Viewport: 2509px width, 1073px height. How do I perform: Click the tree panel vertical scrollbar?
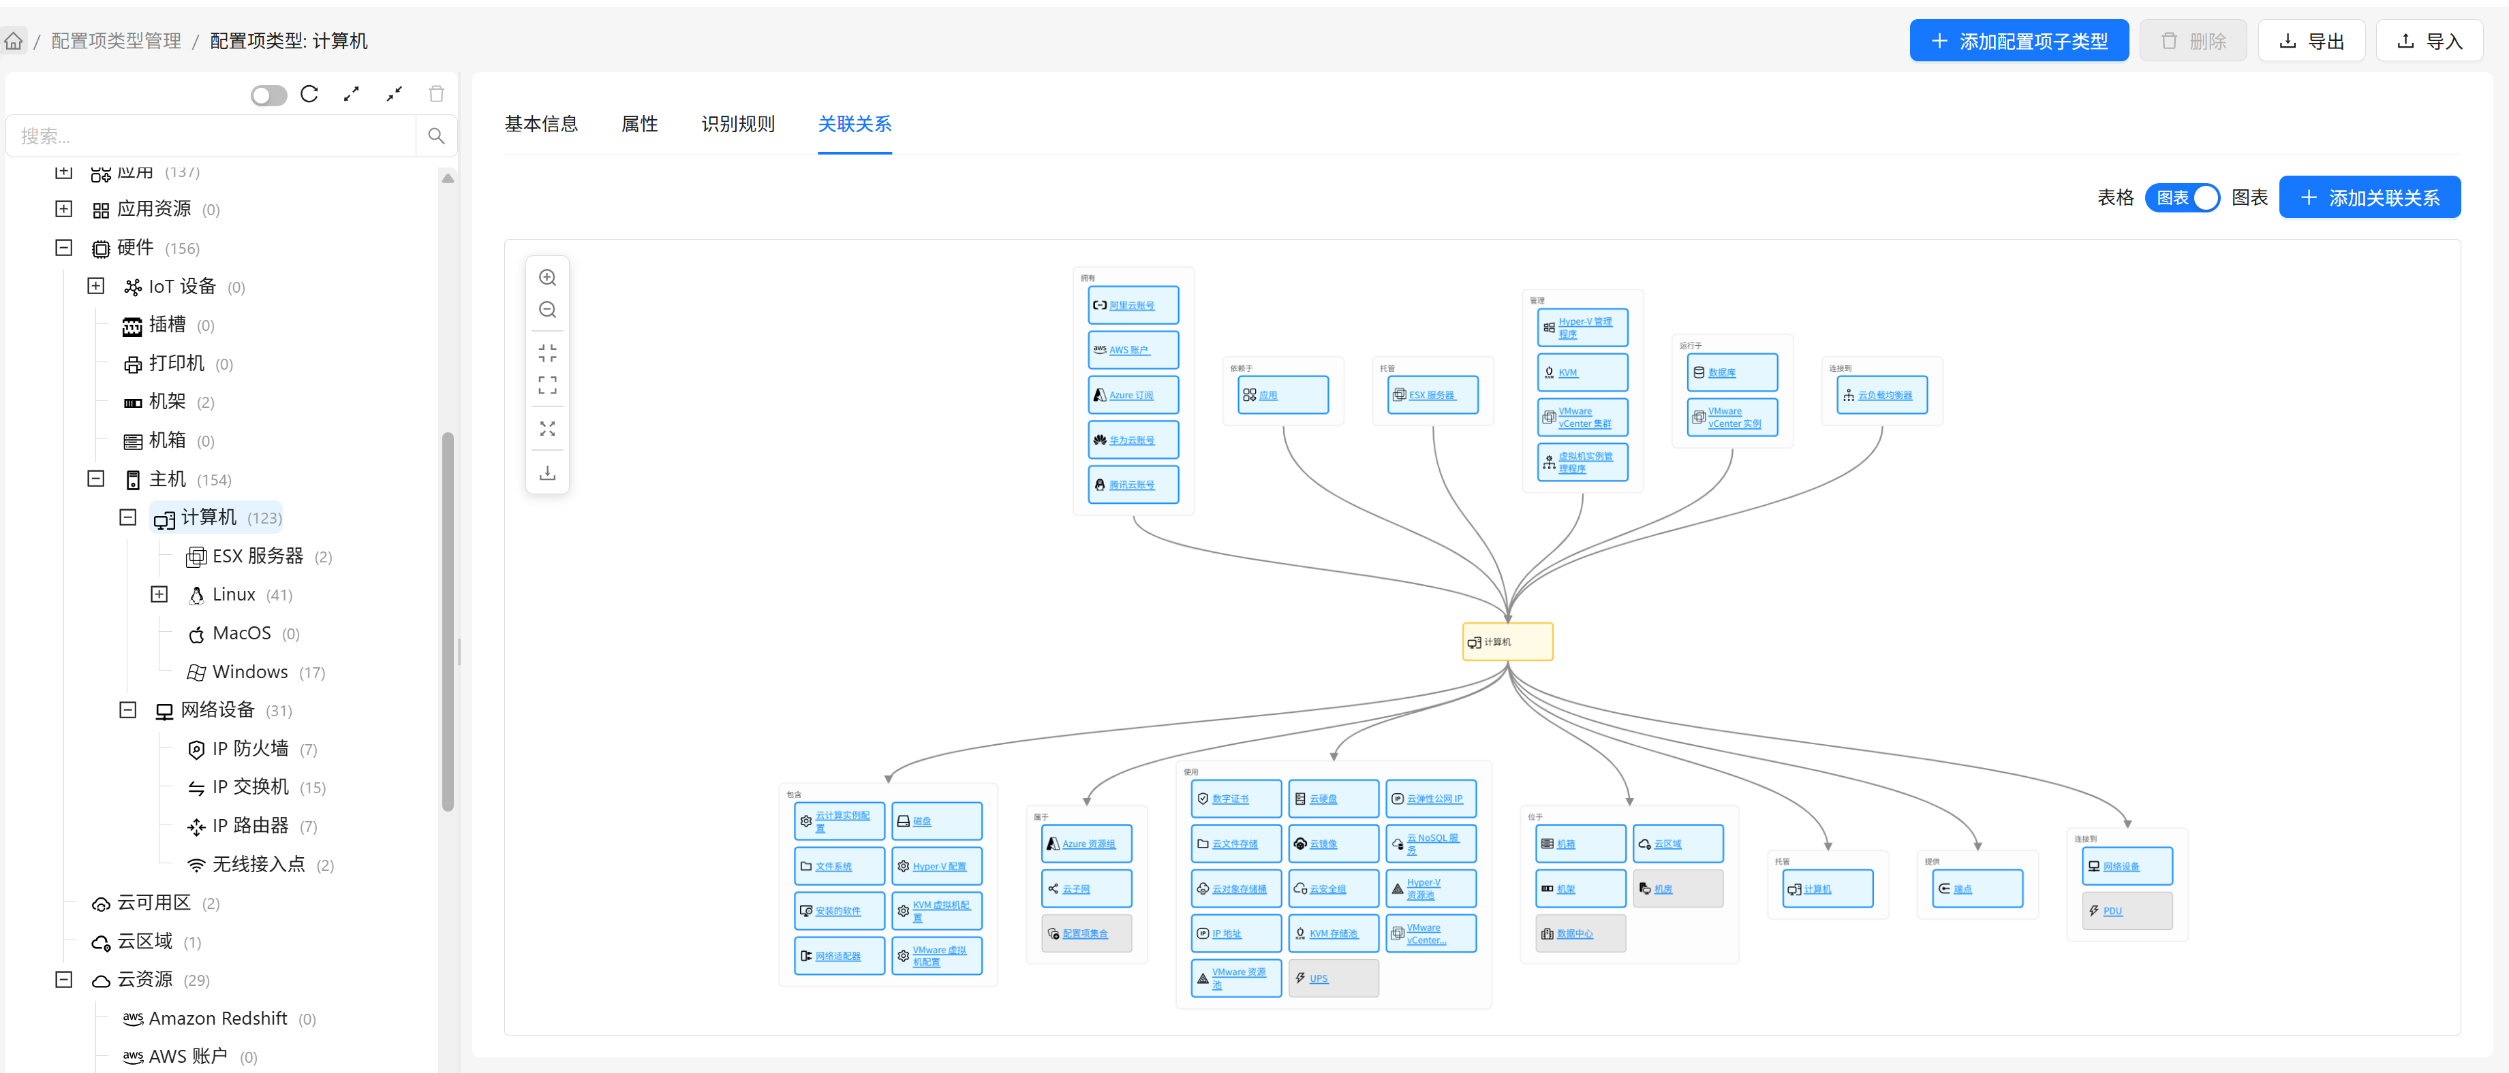tap(448, 622)
